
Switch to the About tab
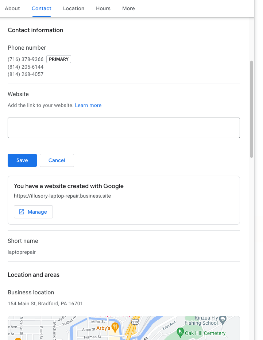12,8
